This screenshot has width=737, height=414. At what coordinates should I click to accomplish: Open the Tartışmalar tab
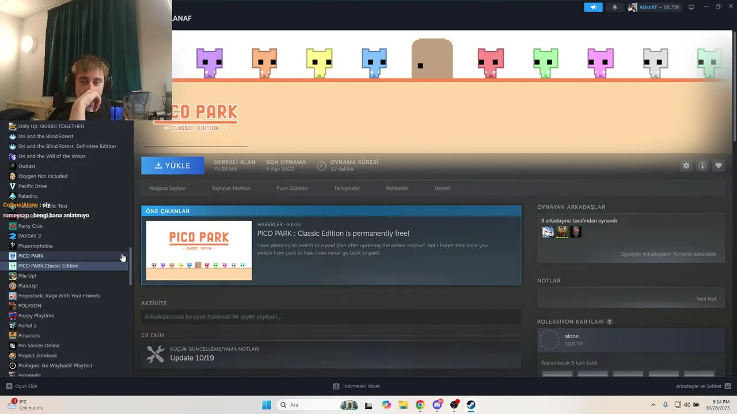[x=347, y=188]
